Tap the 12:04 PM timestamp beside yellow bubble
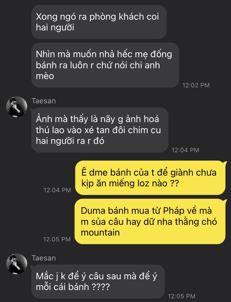The width and height of the screenshot is (231, 302). (x=57, y=190)
